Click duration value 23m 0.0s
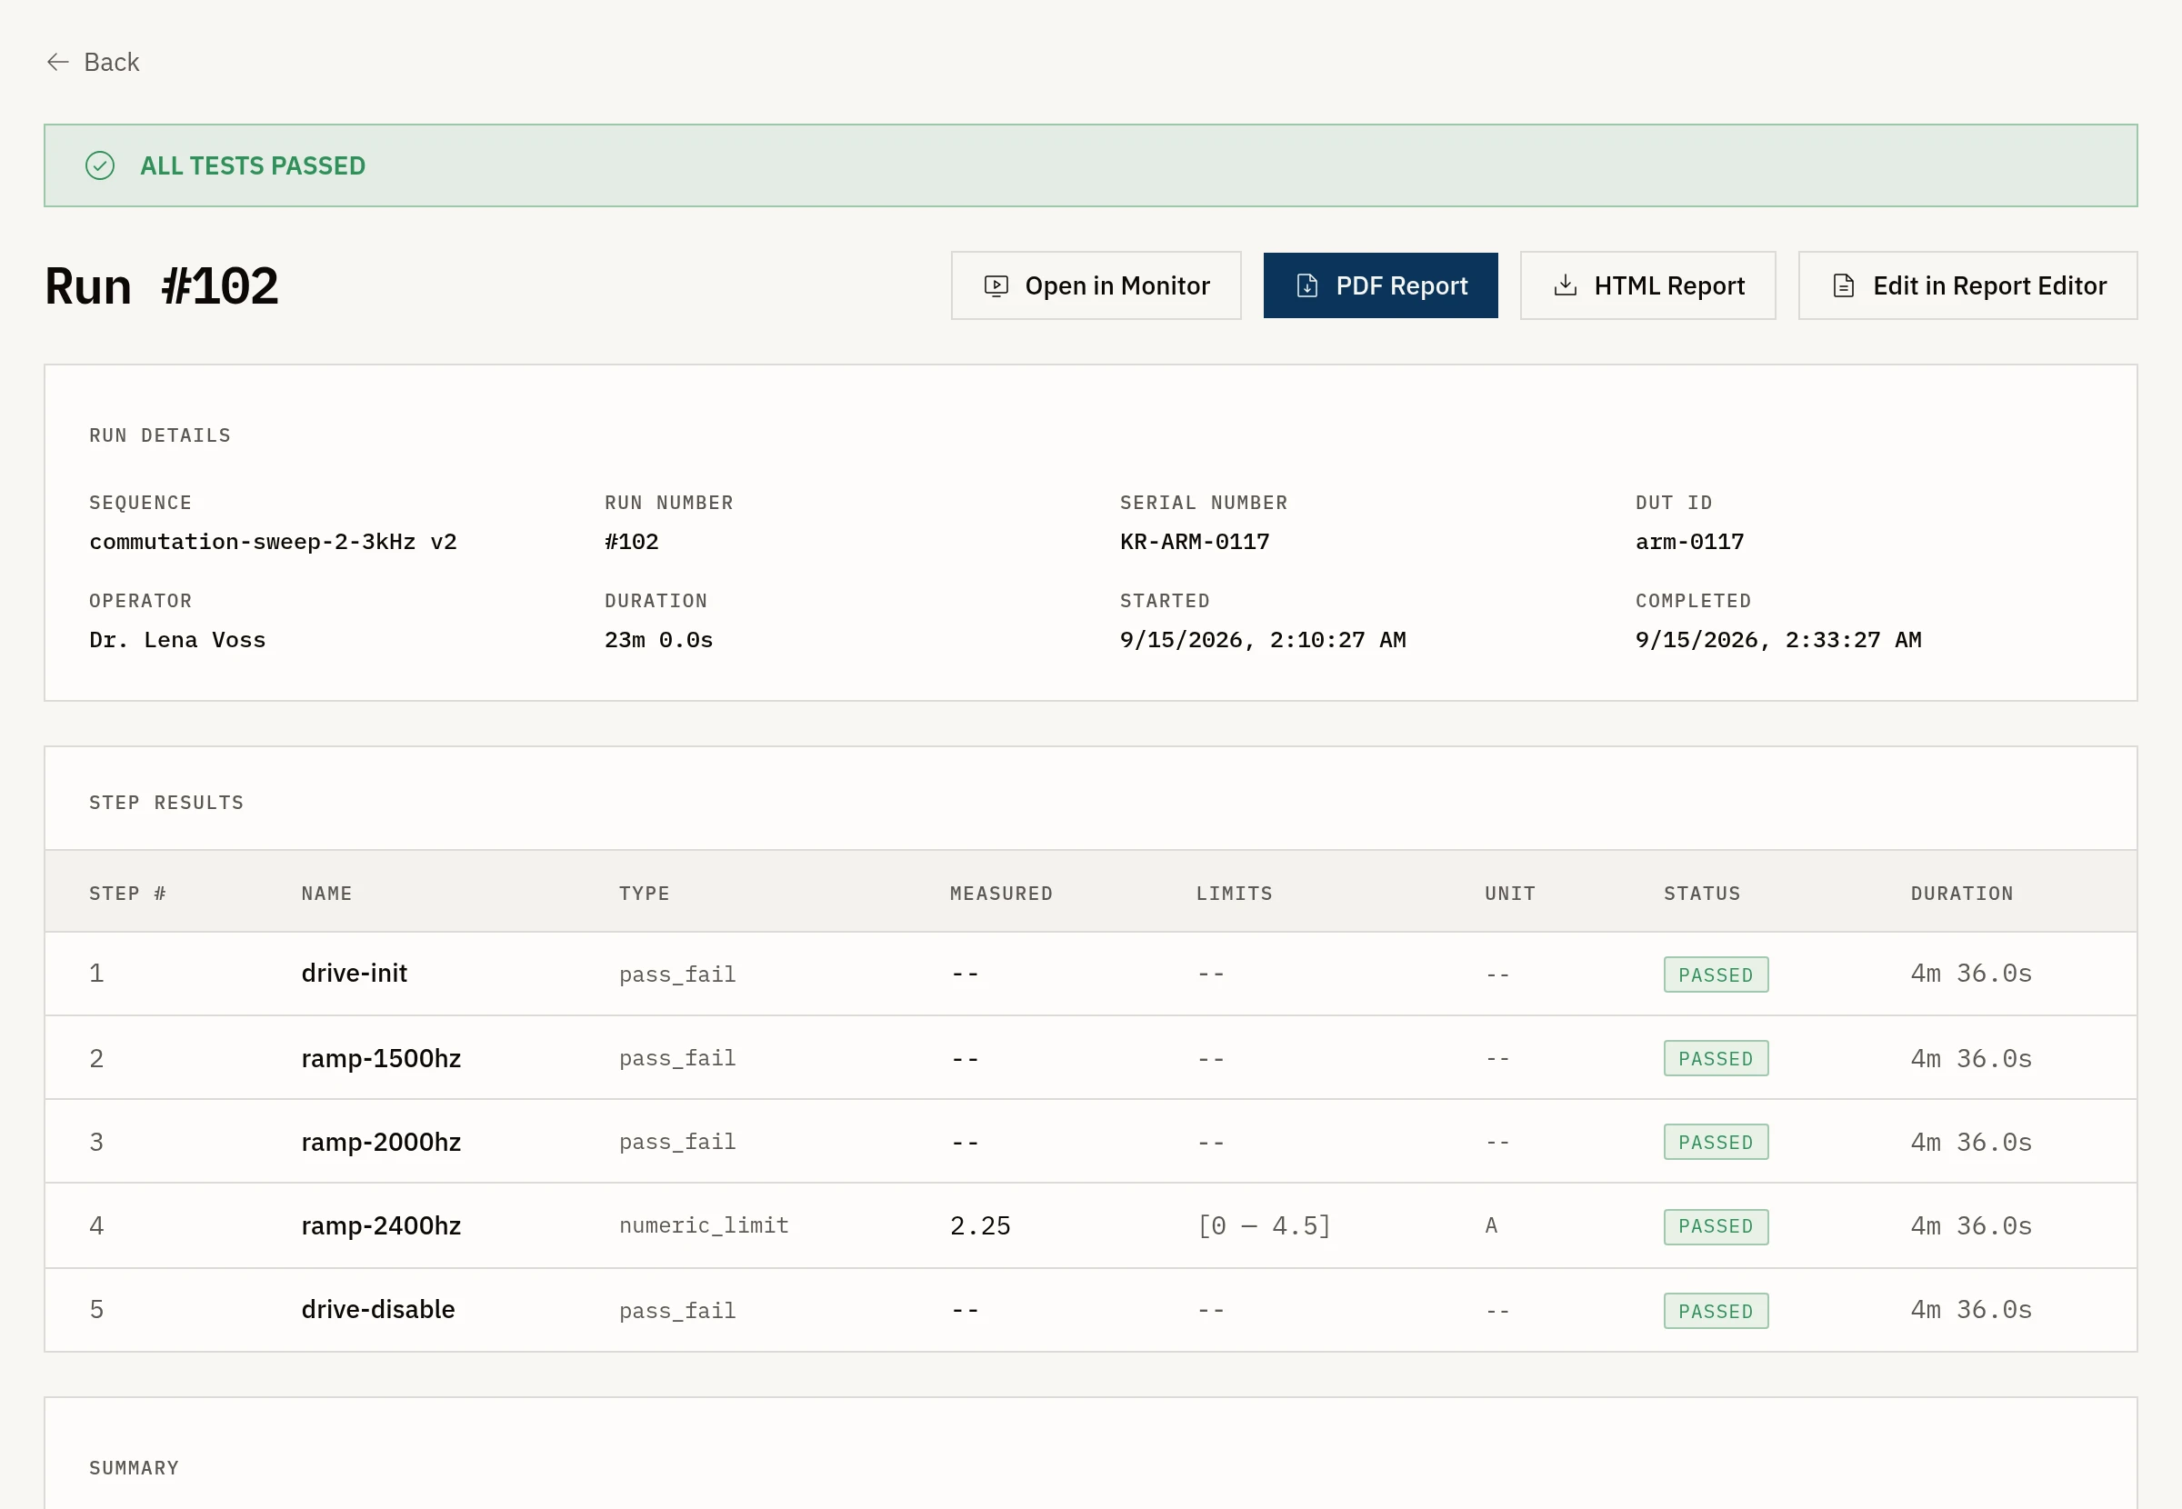The image size is (2182, 1509). 659,640
